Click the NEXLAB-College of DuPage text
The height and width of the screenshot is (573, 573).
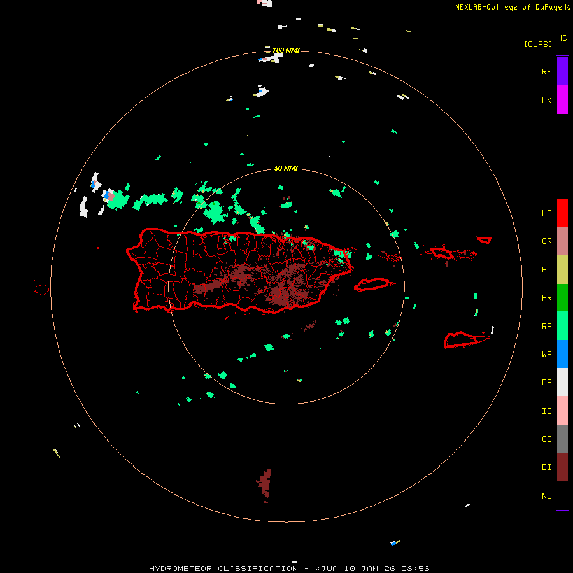pos(508,7)
